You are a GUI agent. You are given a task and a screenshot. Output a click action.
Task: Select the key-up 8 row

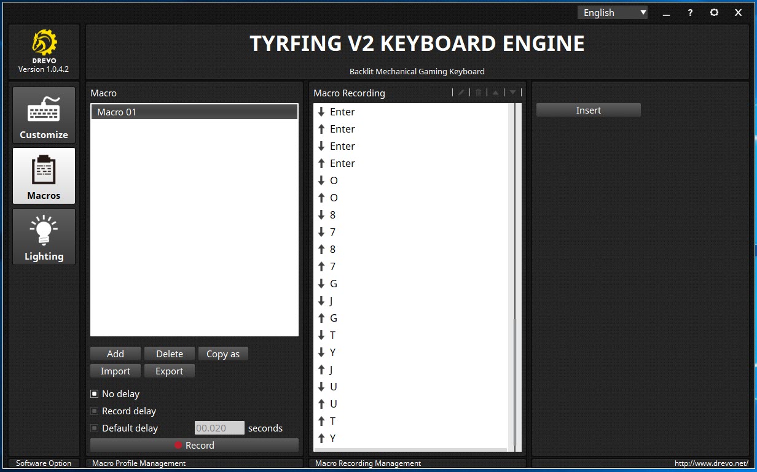pos(412,249)
